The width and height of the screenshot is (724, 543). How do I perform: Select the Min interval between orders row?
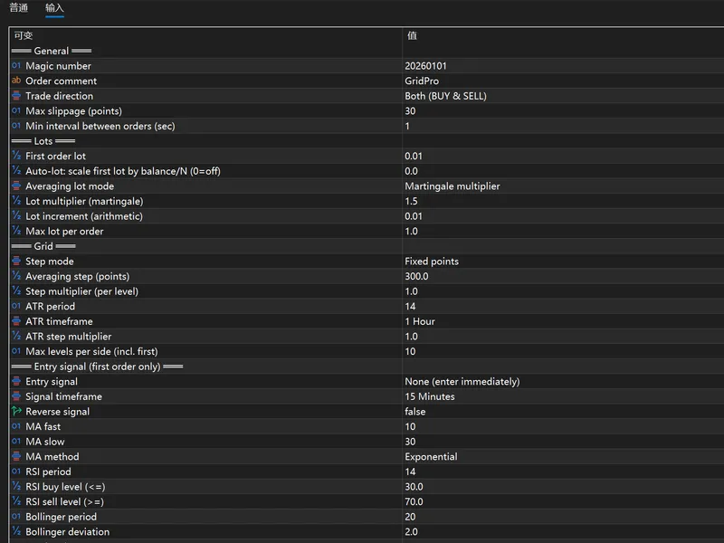pos(367,126)
